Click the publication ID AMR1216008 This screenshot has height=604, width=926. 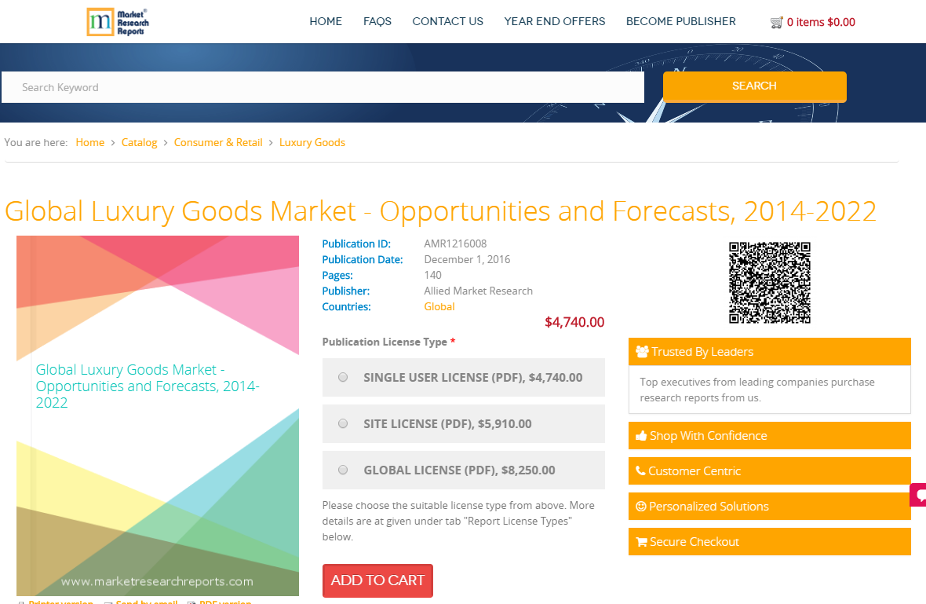[455, 243]
